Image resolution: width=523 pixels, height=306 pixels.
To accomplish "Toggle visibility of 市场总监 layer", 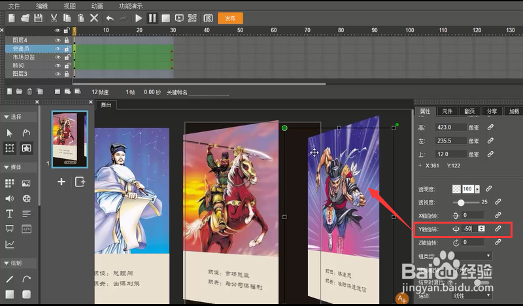I will pos(58,57).
